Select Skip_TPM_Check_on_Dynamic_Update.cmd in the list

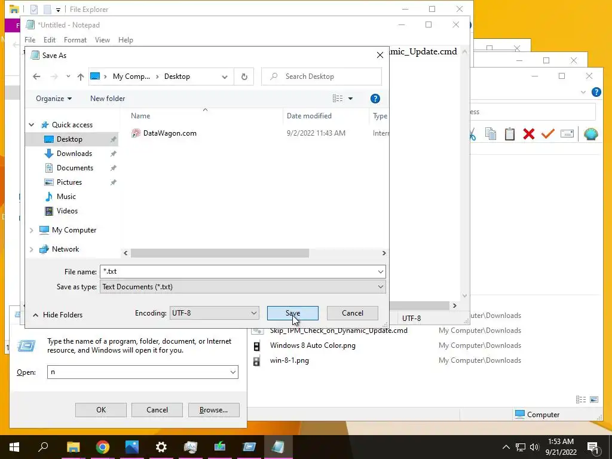point(338,331)
